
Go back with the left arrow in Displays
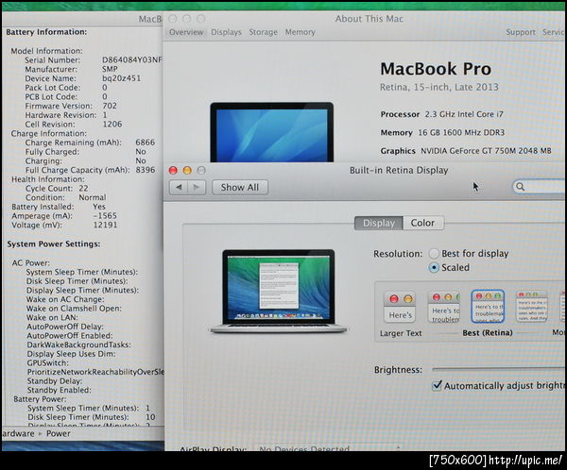click(x=179, y=188)
